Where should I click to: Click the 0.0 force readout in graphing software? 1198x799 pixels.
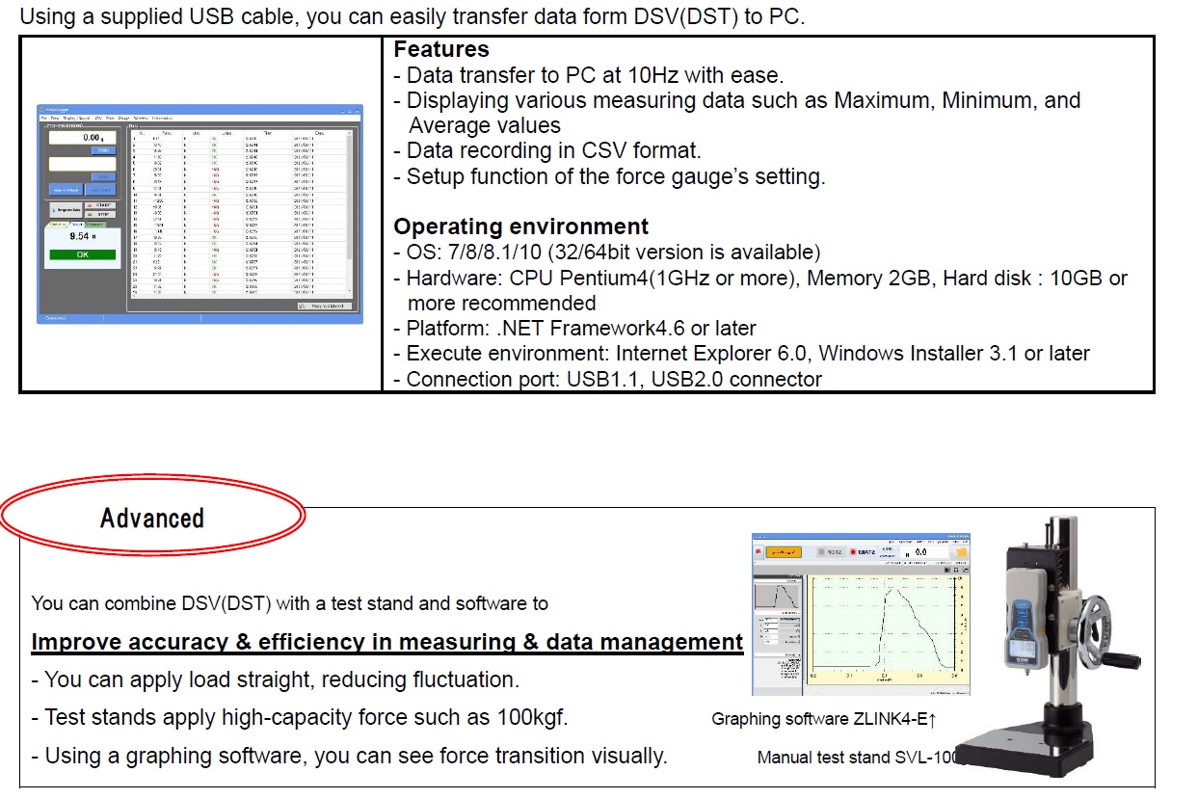(x=919, y=552)
